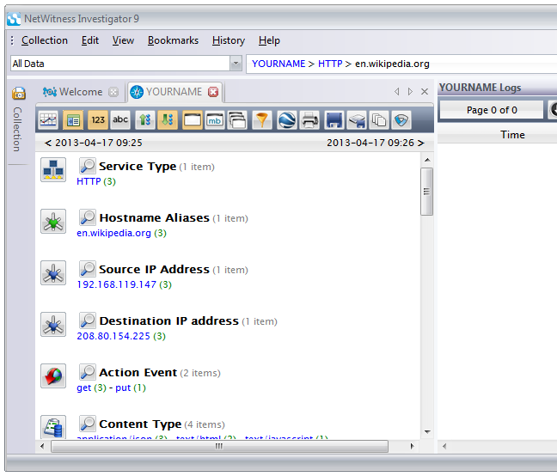Toggle session size (mb) quantifier icon

point(215,119)
